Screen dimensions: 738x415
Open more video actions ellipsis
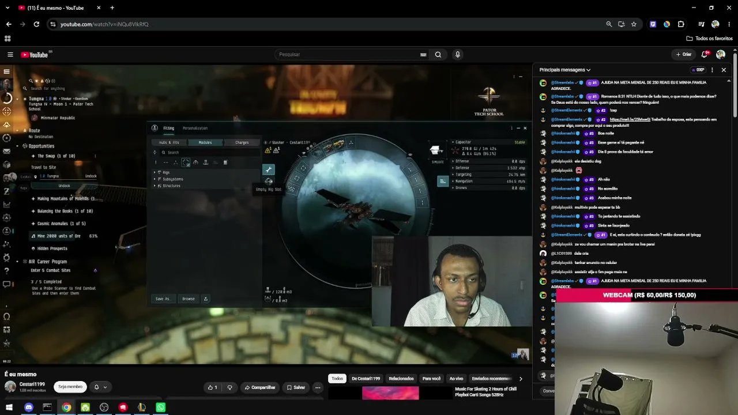(318, 387)
